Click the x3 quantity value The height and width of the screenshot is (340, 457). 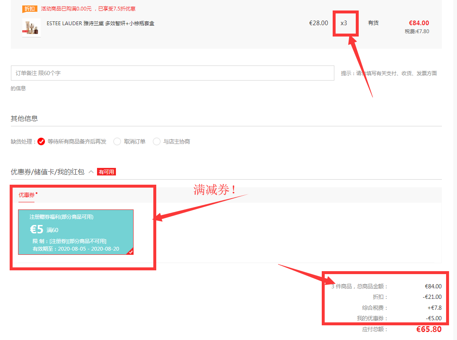tap(344, 23)
